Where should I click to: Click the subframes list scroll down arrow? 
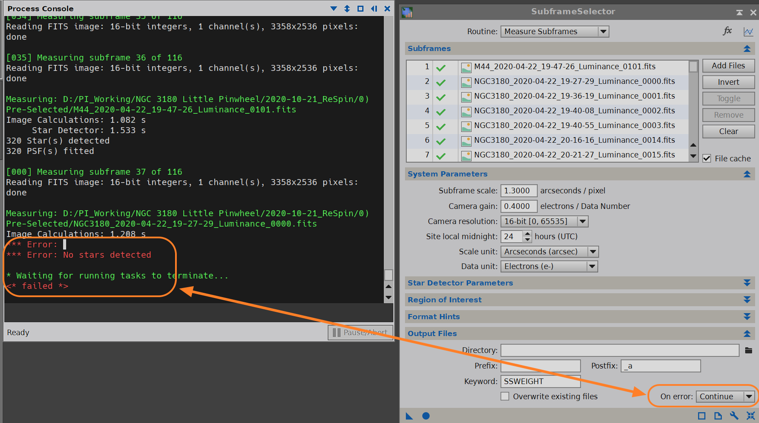pos(693,156)
